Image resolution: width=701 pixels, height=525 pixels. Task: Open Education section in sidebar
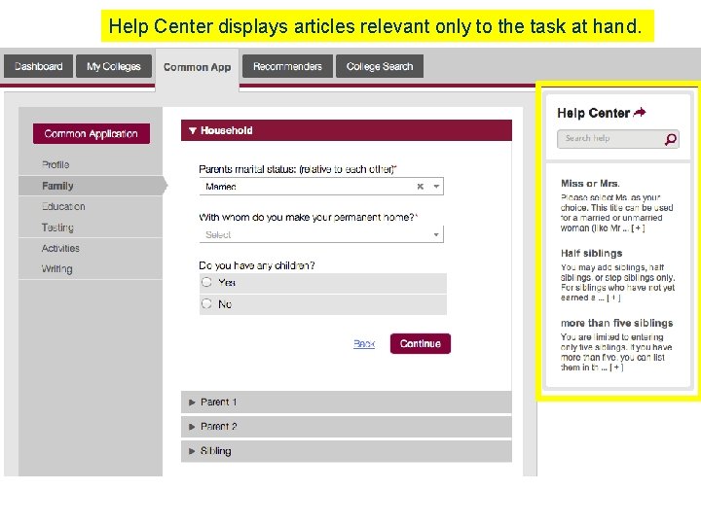pyautogui.click(x=63, y=207)
